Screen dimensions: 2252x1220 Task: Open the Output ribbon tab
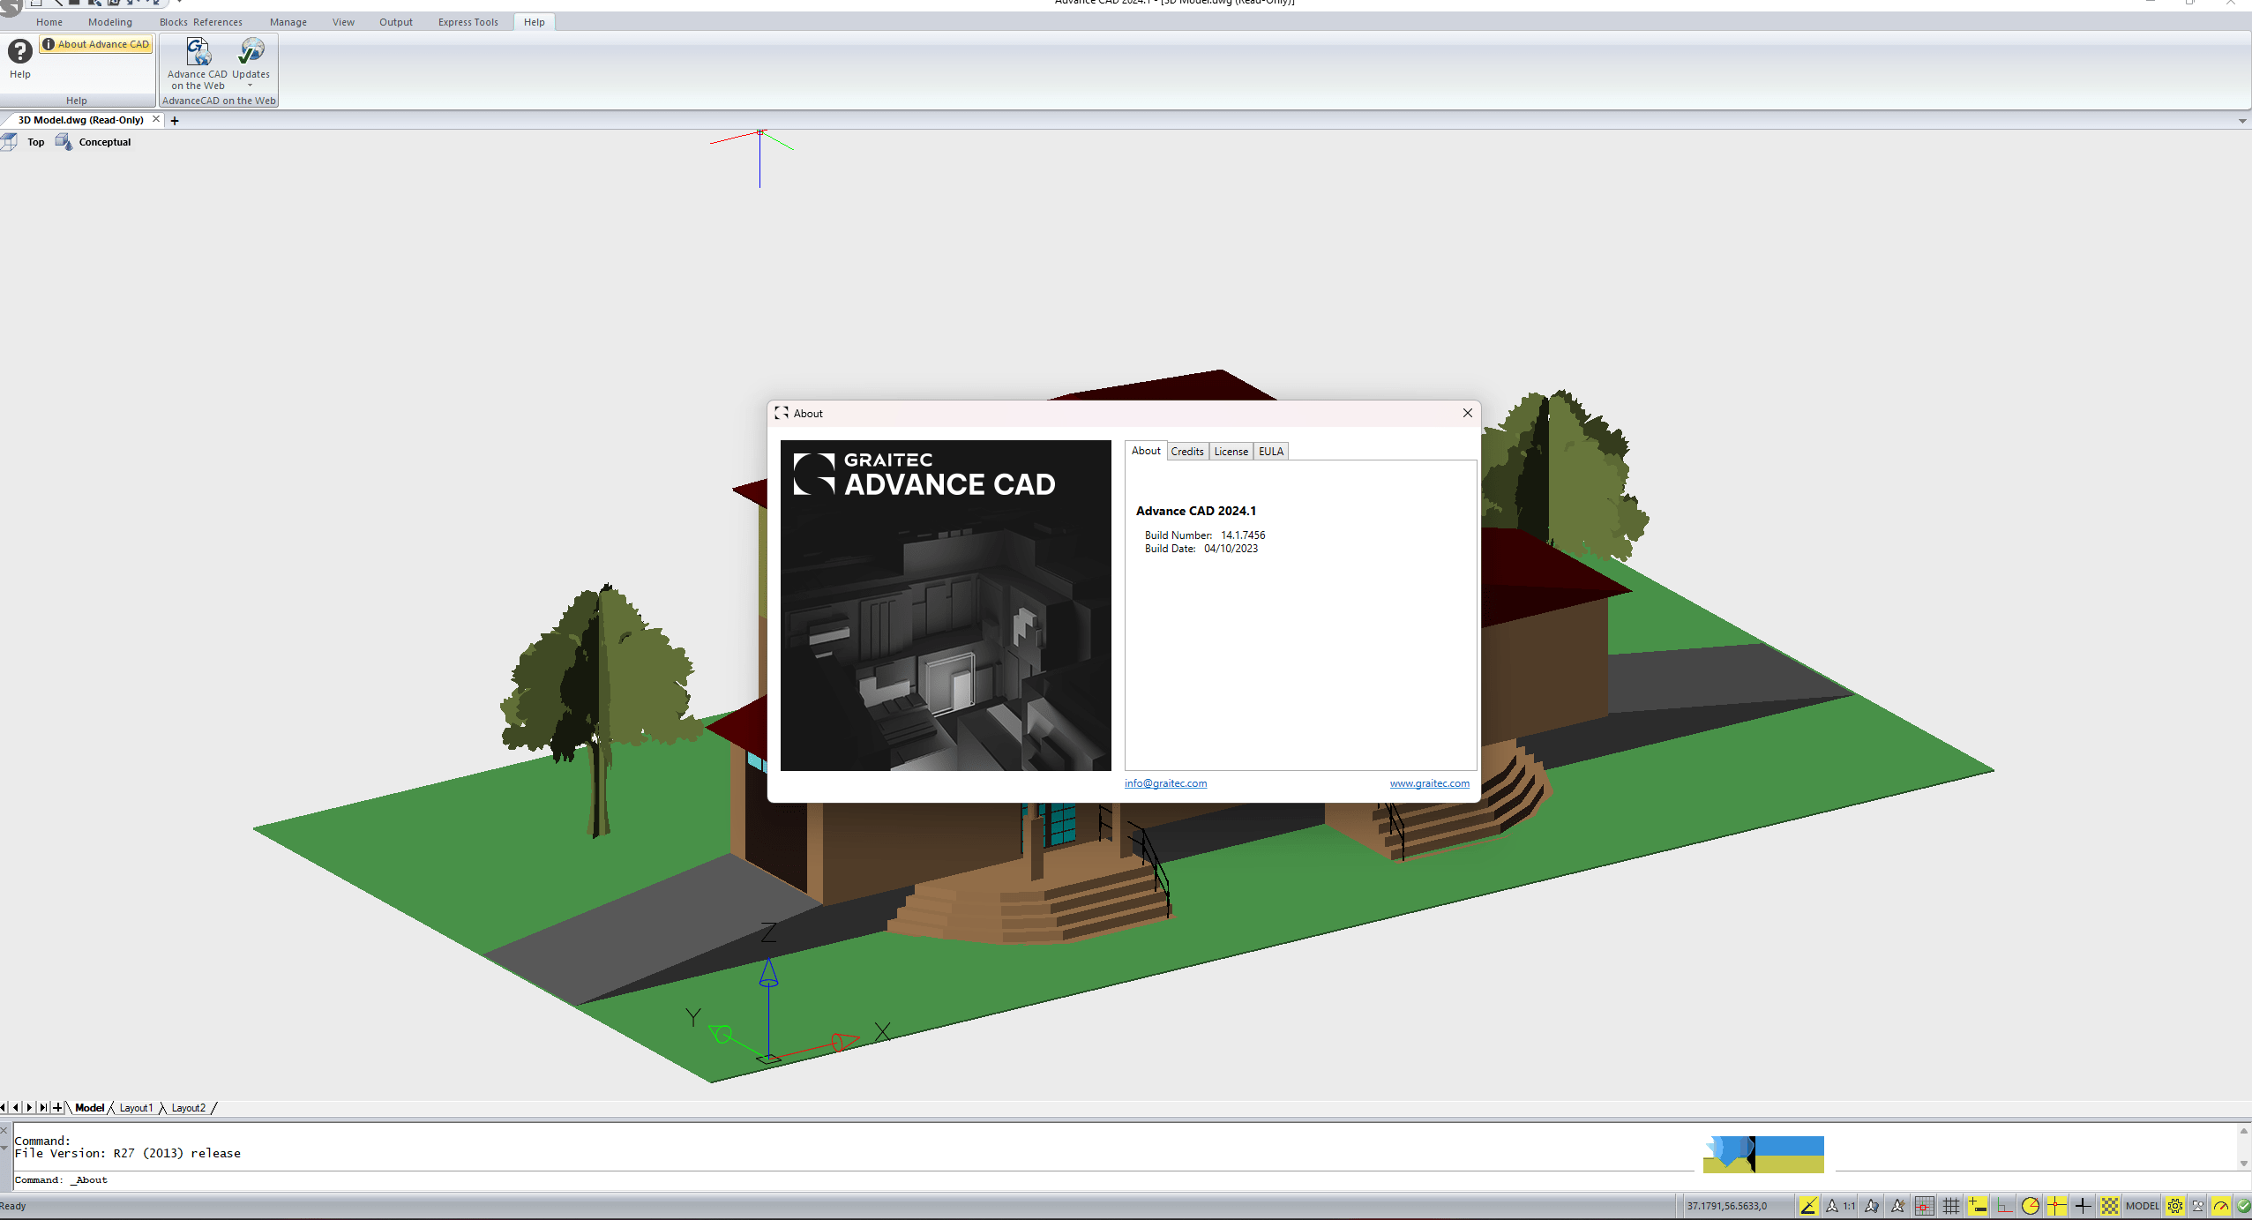(x=396, y=22)
